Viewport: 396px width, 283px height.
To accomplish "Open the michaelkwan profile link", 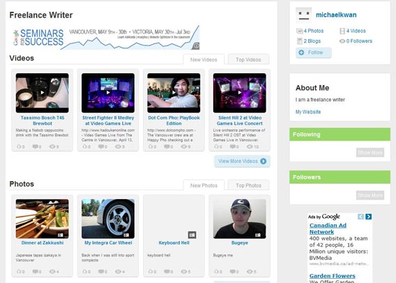I will coord(336,15).
